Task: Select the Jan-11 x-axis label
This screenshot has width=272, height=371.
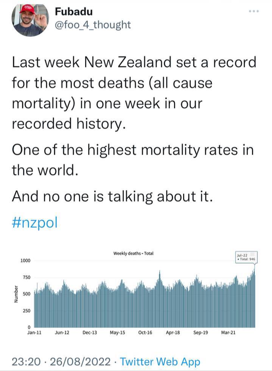Action: pyautogui.click(x=34, y=332)
